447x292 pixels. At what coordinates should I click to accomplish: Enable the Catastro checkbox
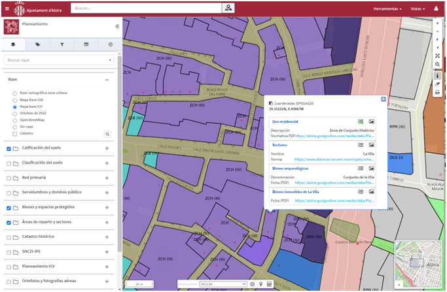[x=15, y=133]
